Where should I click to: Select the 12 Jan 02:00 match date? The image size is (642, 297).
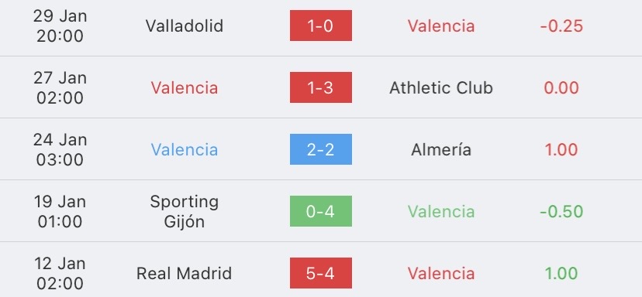[60, 273]
